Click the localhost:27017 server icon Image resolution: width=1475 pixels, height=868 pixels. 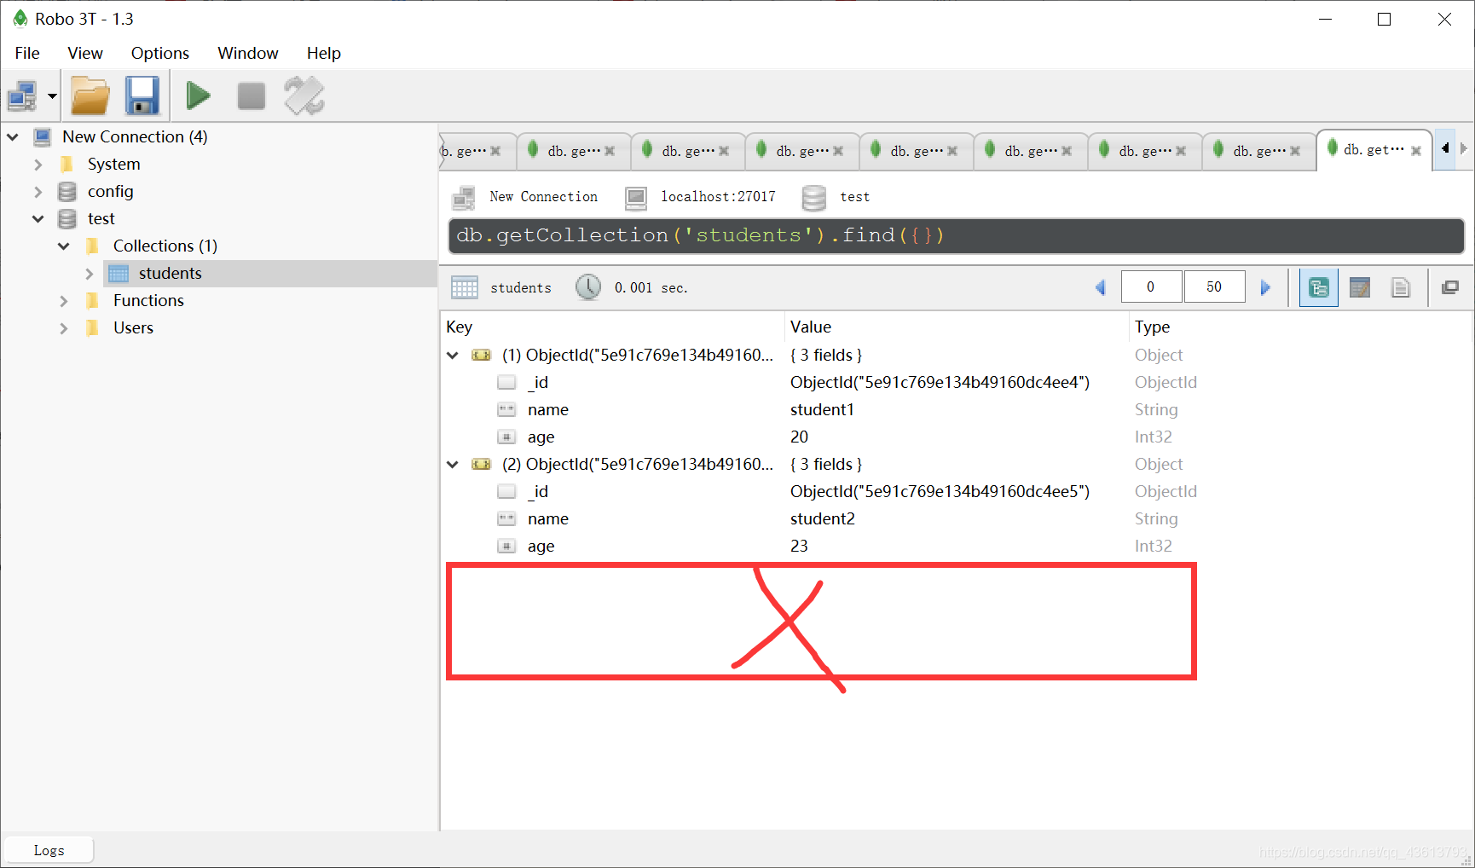pos(636,197)
